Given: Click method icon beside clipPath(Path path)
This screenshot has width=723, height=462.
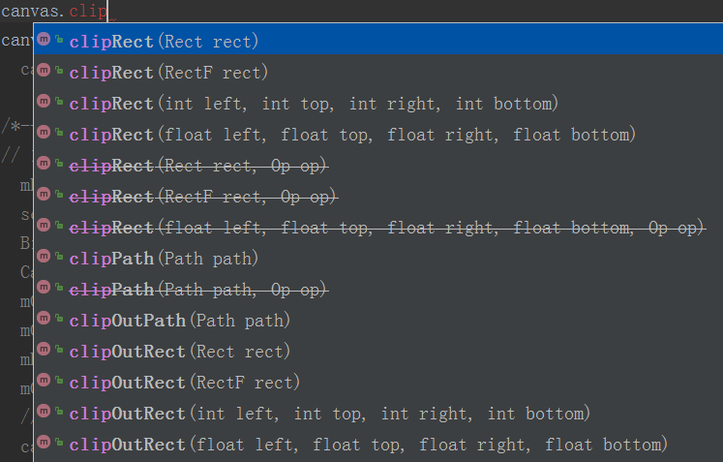Looking at the screenshot, I should coord(44,256).
